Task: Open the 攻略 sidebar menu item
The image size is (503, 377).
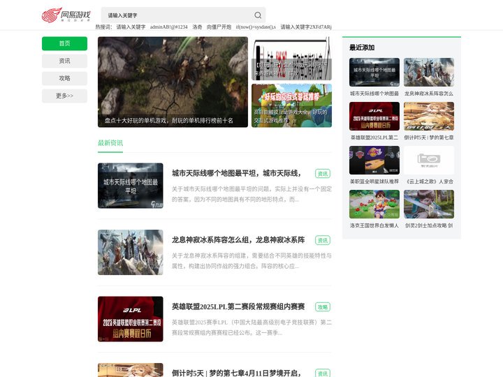Action: pos(64,78)
